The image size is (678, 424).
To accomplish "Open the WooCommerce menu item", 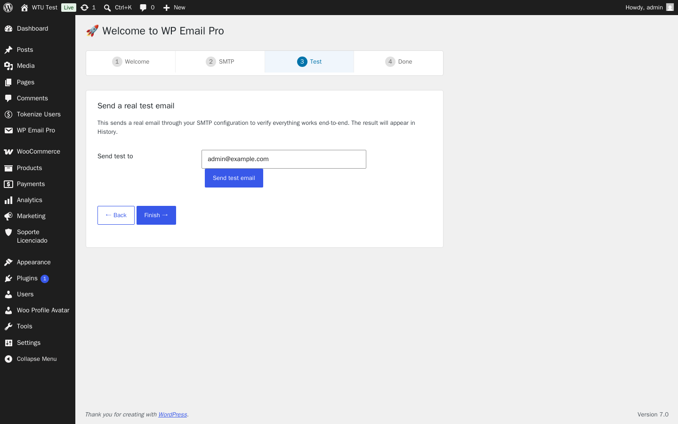I will click(x=38, y=152).
